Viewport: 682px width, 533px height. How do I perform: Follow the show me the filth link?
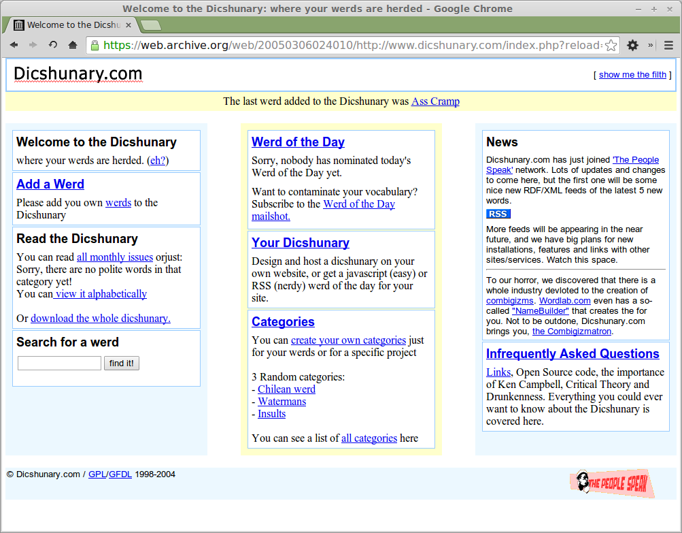[632, 74]
